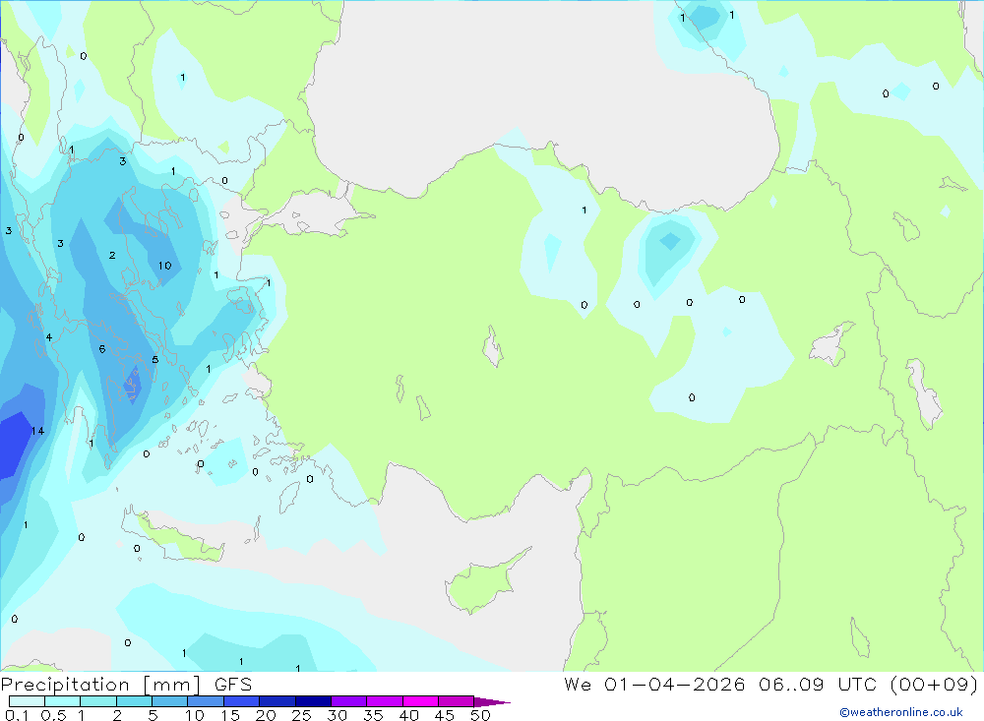
Task: Click the 1–2 mm legend color swatch
Action: click(x=98, y=701)
